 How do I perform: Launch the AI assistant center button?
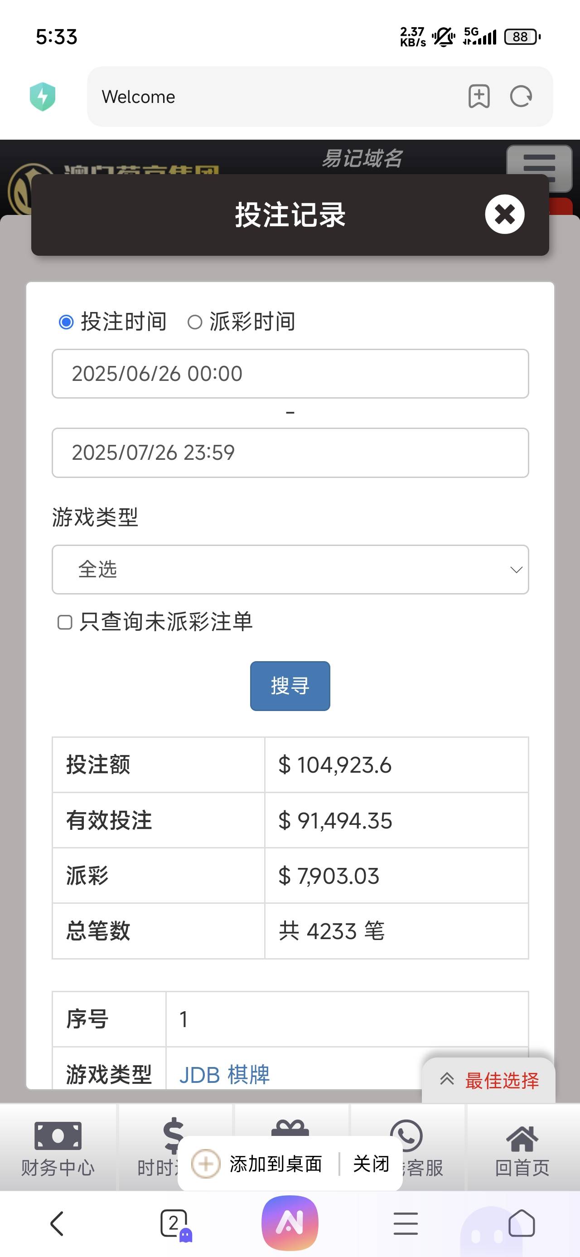290,1224
